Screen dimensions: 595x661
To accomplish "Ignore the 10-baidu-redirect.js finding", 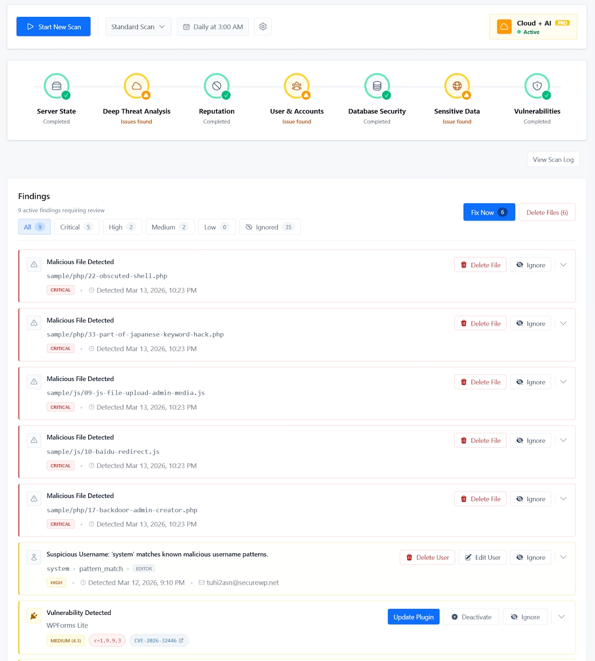I will click(531, 440).
